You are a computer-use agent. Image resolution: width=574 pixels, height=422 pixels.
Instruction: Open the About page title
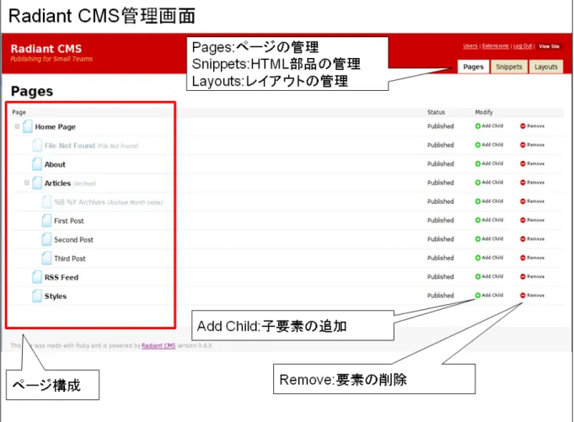click(55, 164)
